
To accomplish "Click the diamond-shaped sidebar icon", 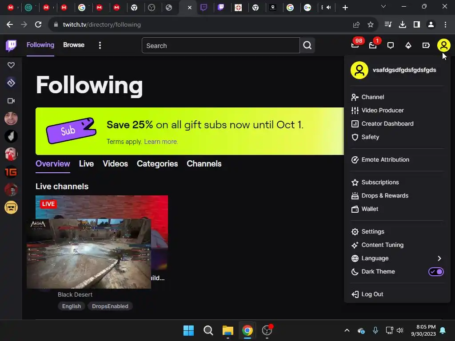I will (11, 83).
